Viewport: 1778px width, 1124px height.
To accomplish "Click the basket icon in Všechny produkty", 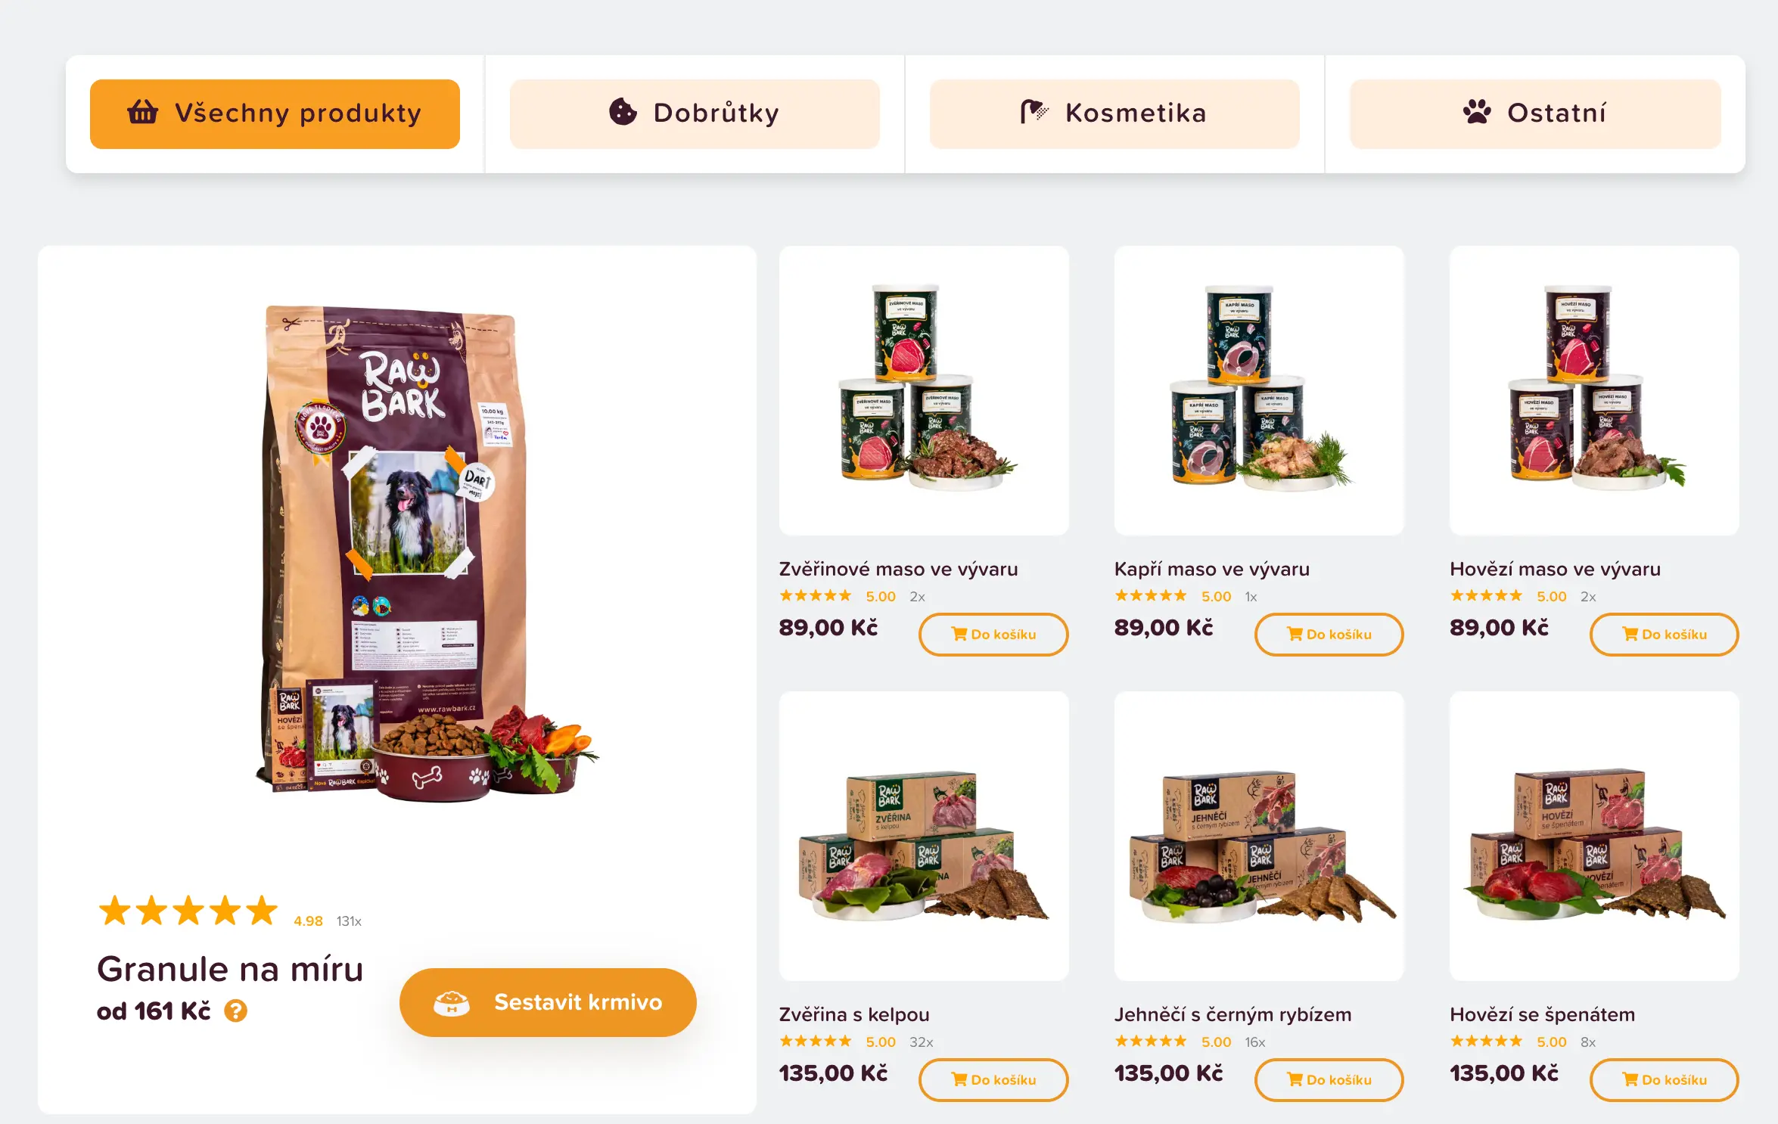I will (142, 112).
